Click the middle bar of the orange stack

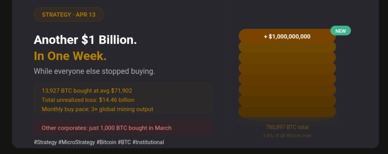pyautogui.click(x=287, y=69)
